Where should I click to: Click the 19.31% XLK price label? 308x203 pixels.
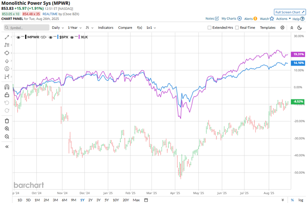pyautogui.click(x=298, y=54)
